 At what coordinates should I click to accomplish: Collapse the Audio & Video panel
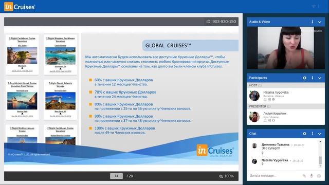click(320, 22)
